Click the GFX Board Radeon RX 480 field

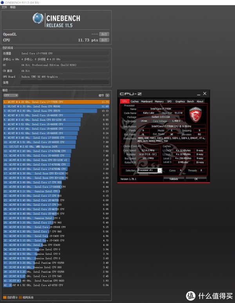coord(65,77)
